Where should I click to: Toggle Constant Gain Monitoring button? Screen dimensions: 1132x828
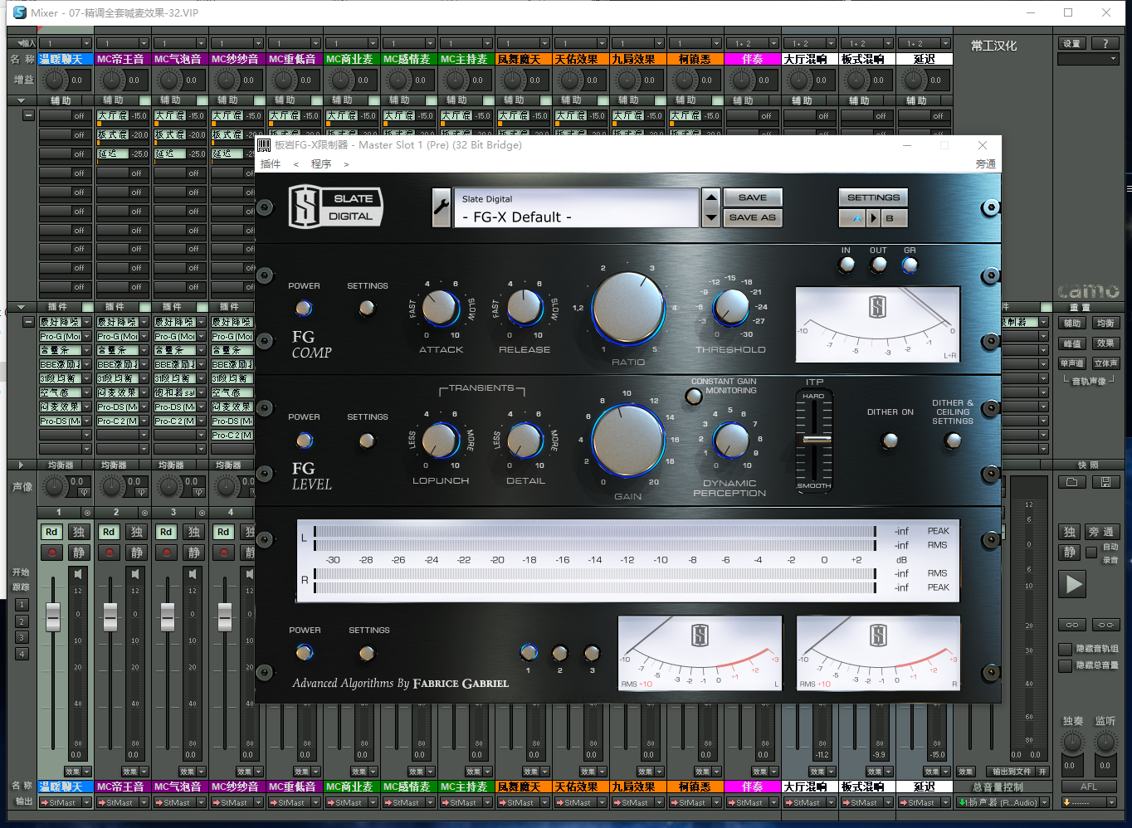click(694, 397)
